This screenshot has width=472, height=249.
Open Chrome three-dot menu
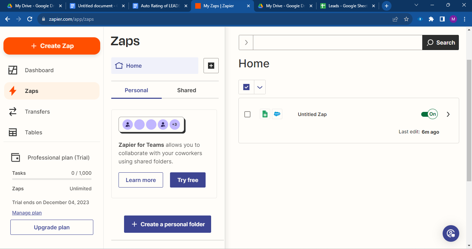click(464, 19)
